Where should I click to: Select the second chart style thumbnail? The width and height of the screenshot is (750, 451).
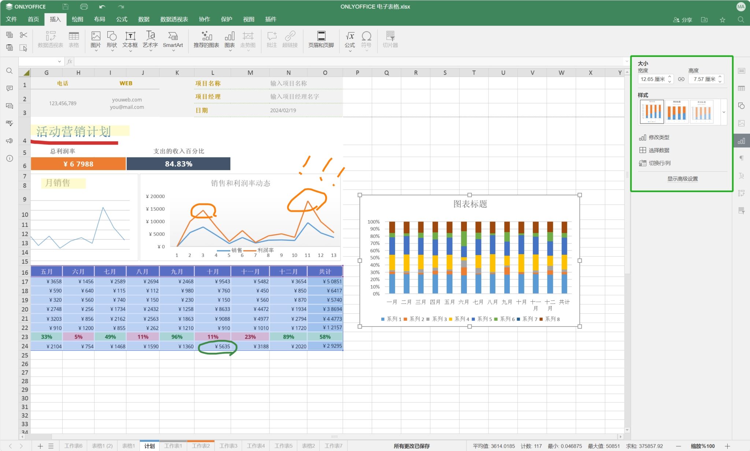[676, 112]
